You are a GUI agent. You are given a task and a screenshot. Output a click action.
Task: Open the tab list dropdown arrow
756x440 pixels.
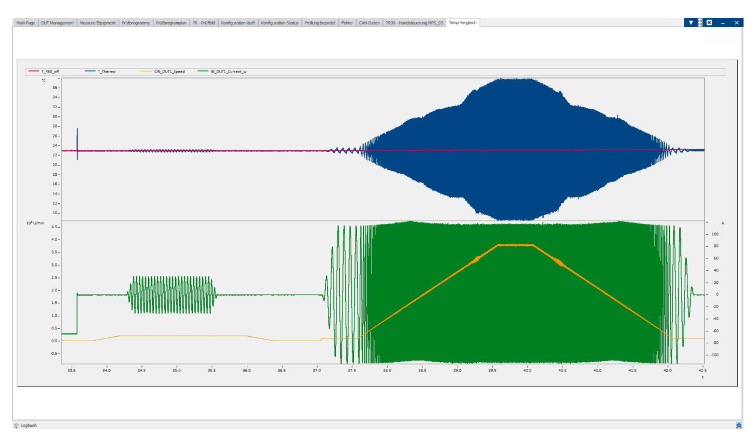[690, 23]
